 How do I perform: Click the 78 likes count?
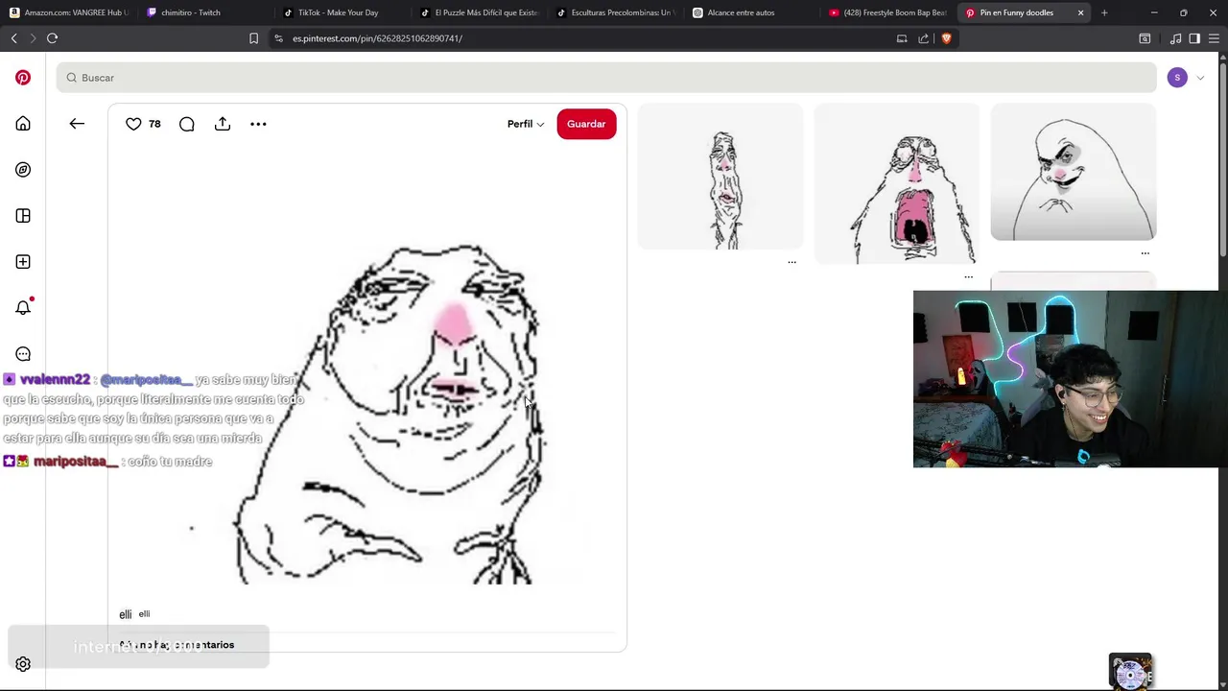click(154, 124)
